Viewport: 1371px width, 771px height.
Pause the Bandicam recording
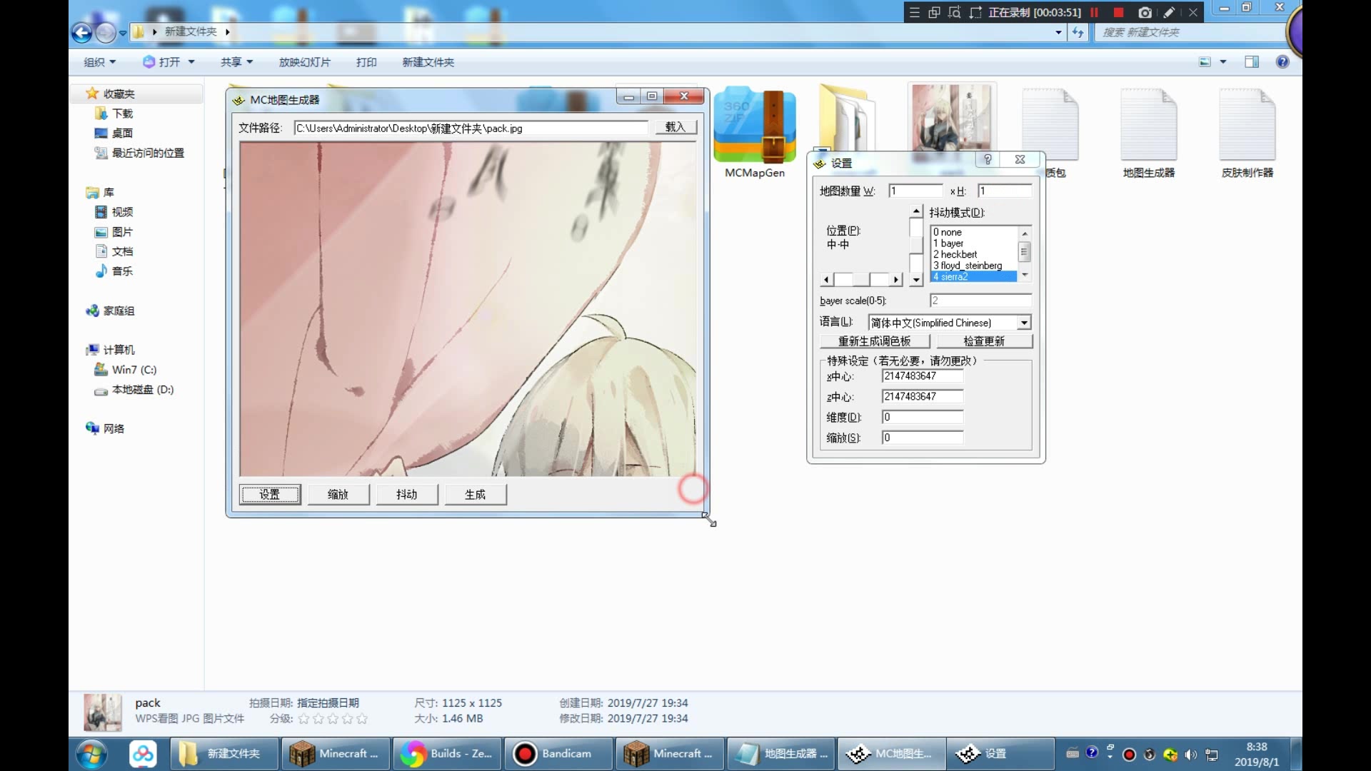(x=1094, y=12)
